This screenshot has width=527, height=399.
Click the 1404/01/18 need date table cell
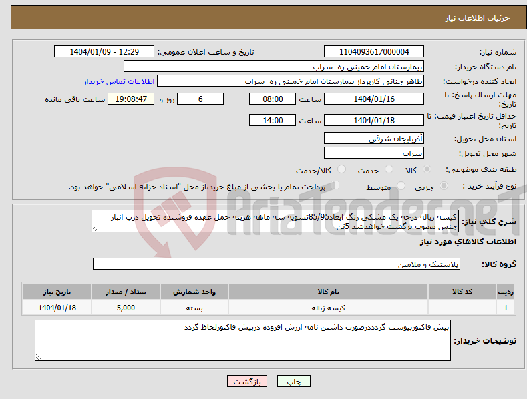point(57,308)
